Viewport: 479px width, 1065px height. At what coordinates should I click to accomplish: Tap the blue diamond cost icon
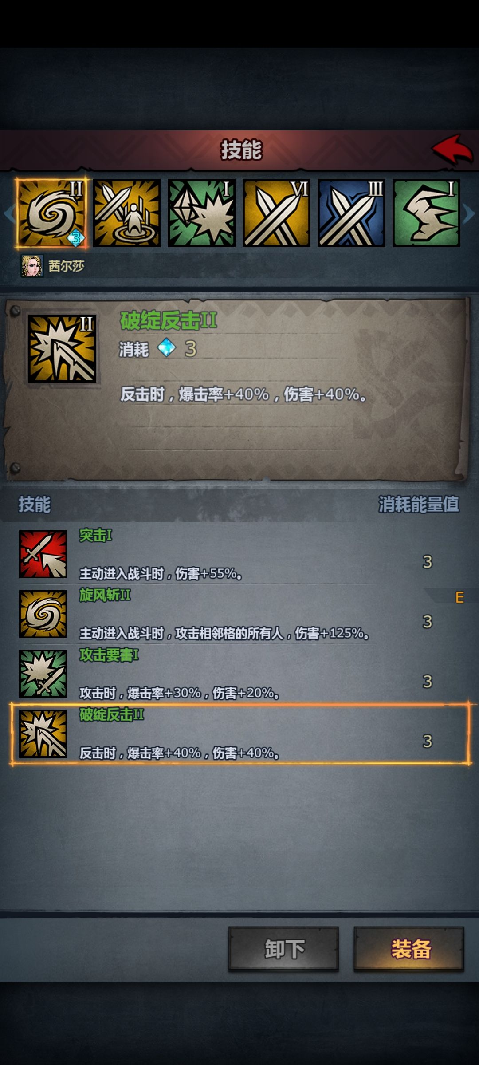[167, 348]
